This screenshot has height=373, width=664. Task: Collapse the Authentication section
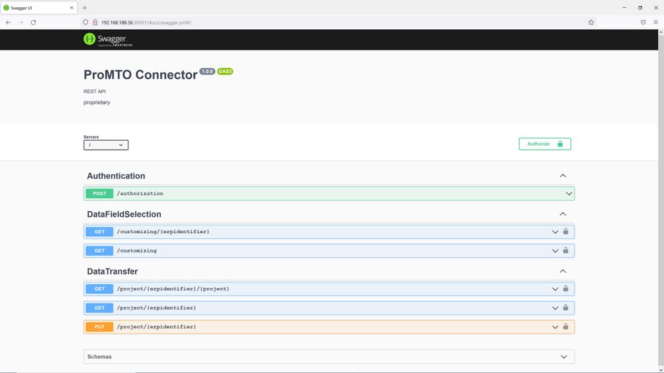coord(562,176)
